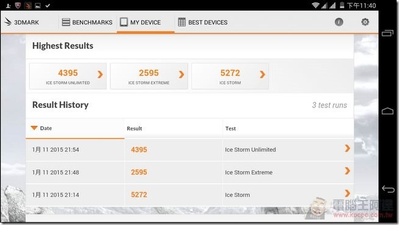Sort by the Date column header arrow

(x=34, y=128)
